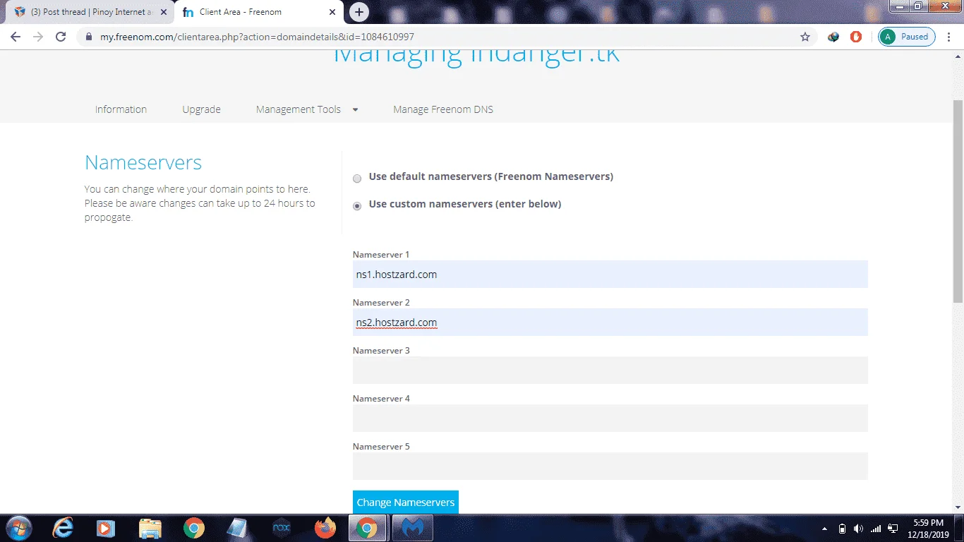Select Use custom nameservers radio button
This screenshot has height=542, width=964.
point(357,206)
